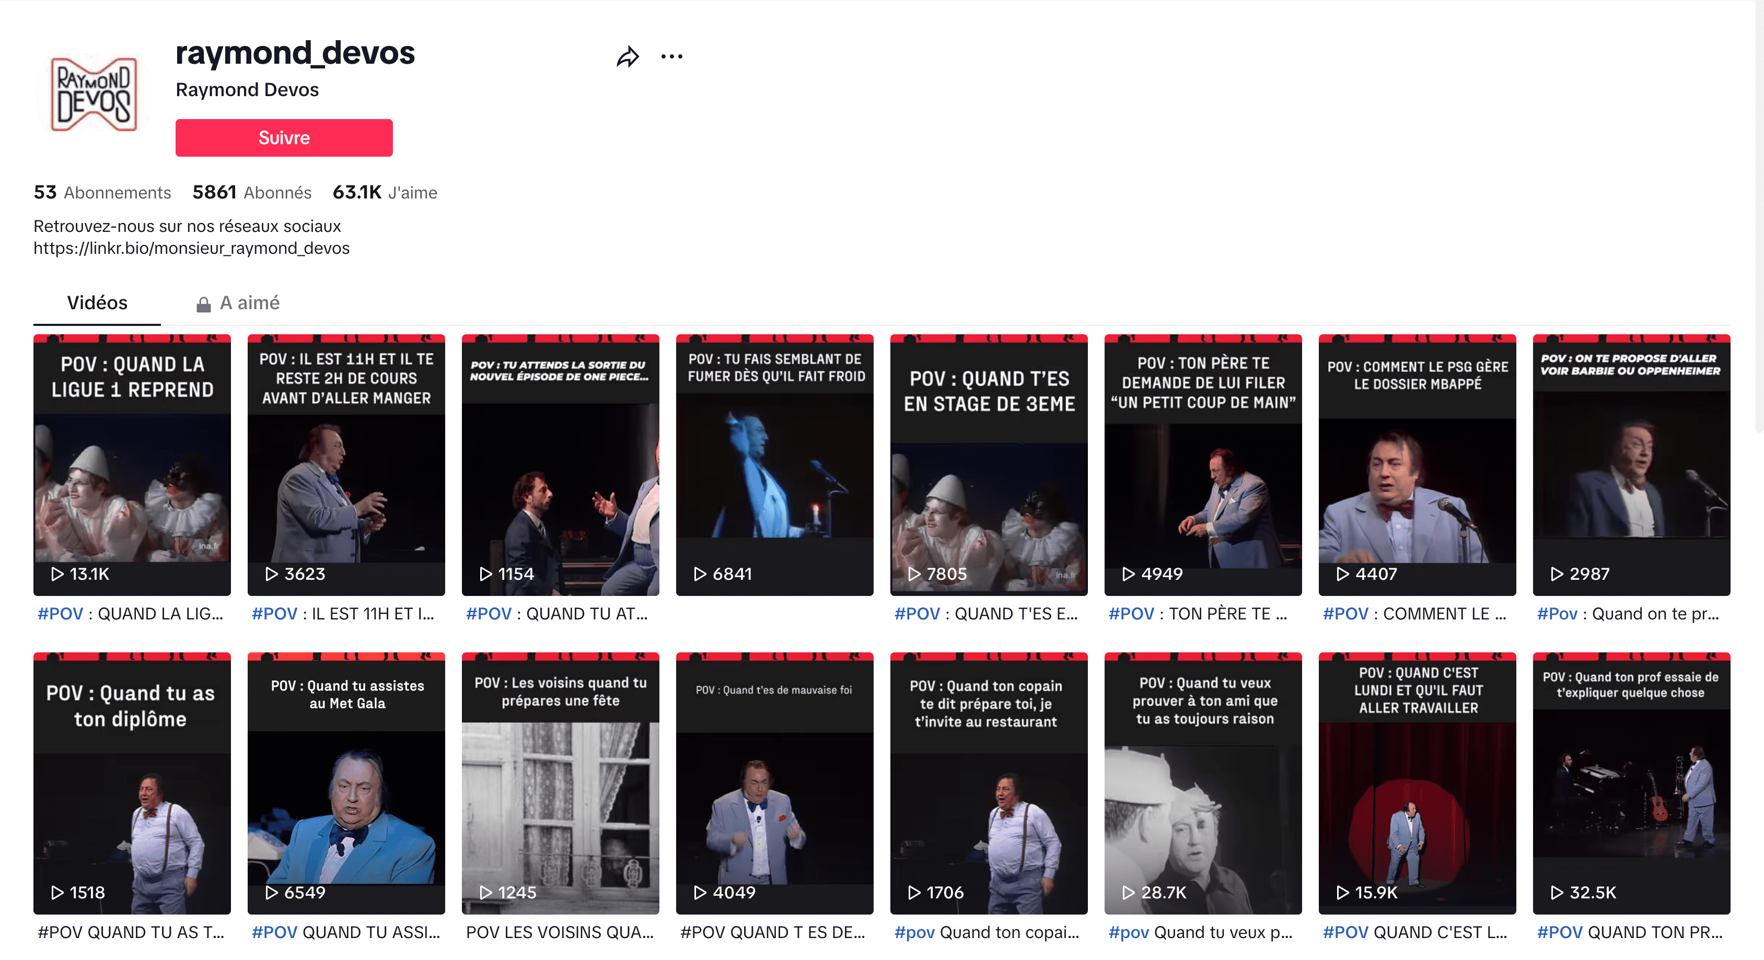Click the Raymond Devos profile avatar

[95, 94]
